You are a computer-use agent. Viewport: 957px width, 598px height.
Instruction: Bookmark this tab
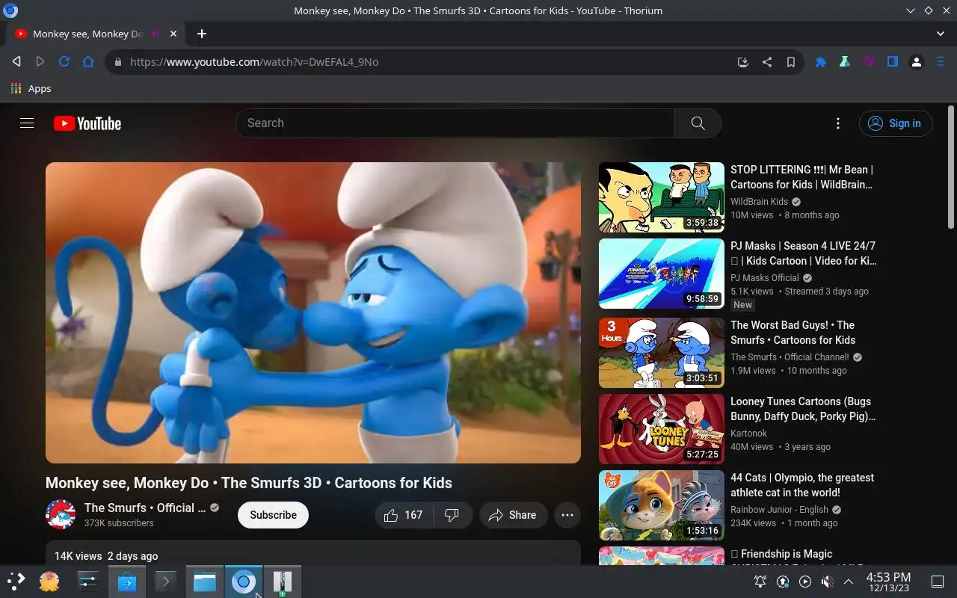click(790, 62)
